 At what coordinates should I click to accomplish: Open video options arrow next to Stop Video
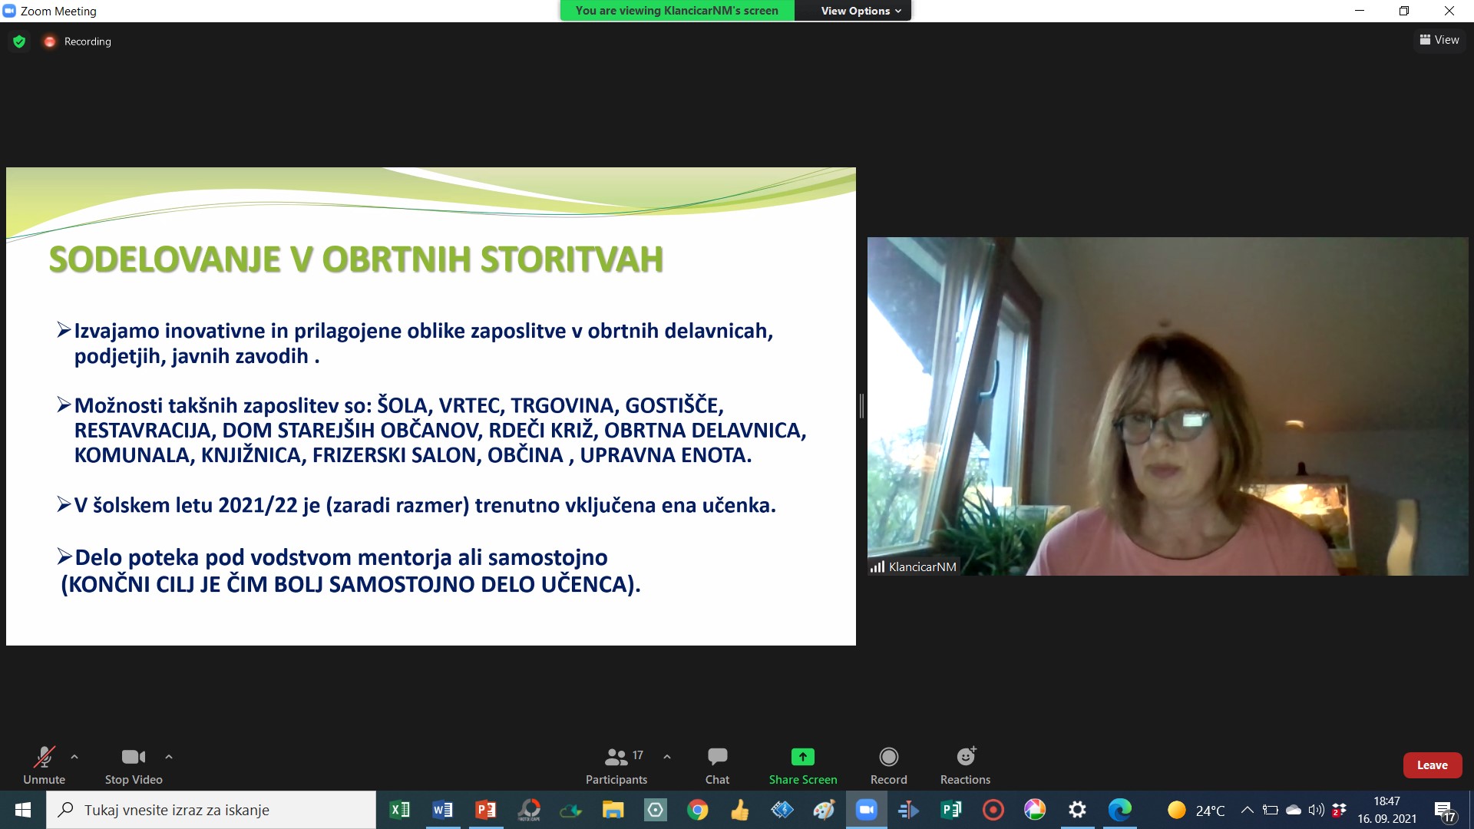(x=169, y=757)
